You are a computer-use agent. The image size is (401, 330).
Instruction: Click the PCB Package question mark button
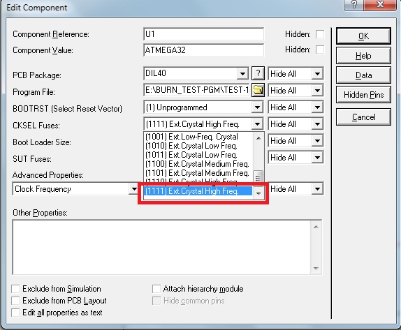tap(258, 73)
